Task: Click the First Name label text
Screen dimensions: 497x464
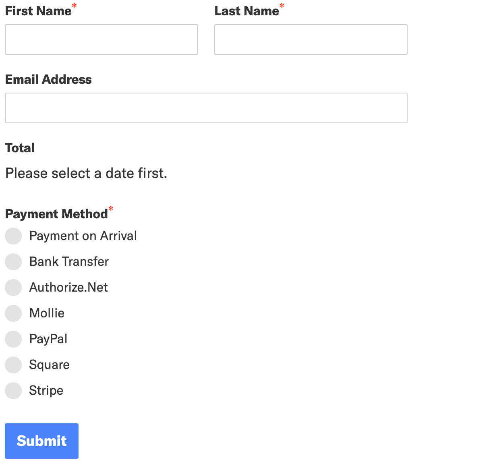Action: pyautogui.click(x=38, y=11)
